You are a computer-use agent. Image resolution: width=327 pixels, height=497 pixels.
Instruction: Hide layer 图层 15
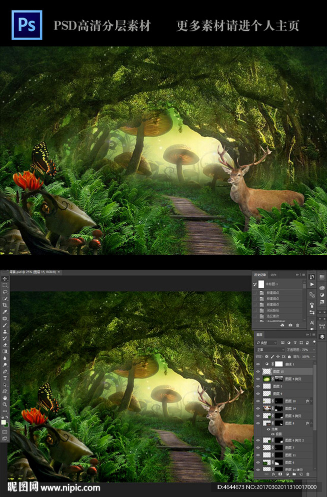[258, 371]
